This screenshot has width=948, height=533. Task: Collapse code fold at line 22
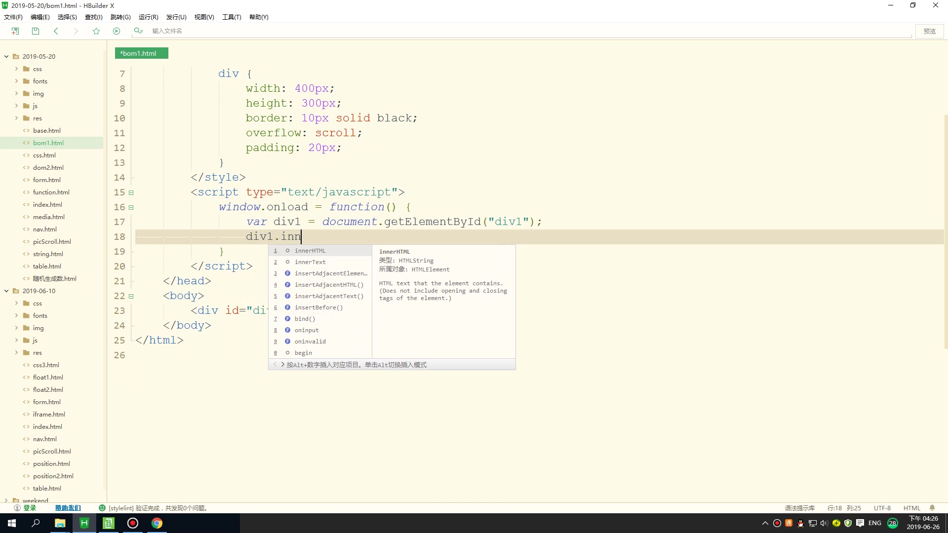131,296
